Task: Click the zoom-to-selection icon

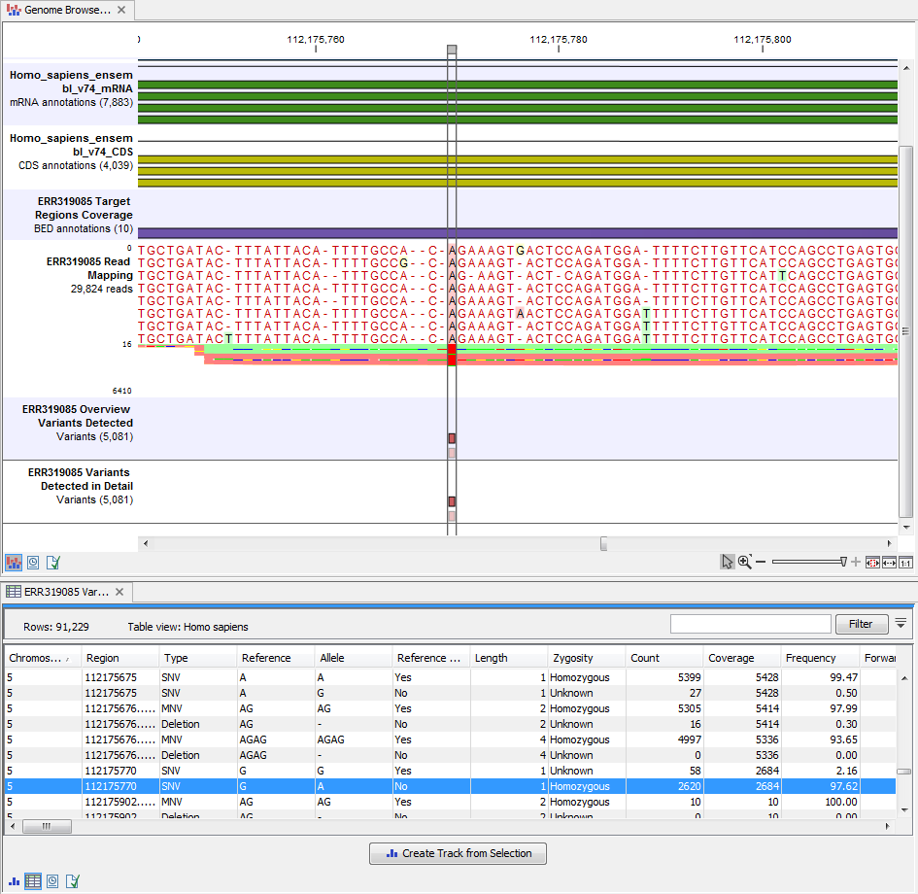Action: coord(873,562)
